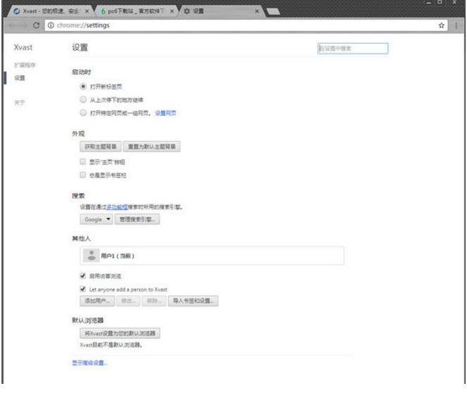Image resolution: width=467 pixels, height=393 pixels.
Task: Open the three-dot browser menu
Action: pos(456,25)
